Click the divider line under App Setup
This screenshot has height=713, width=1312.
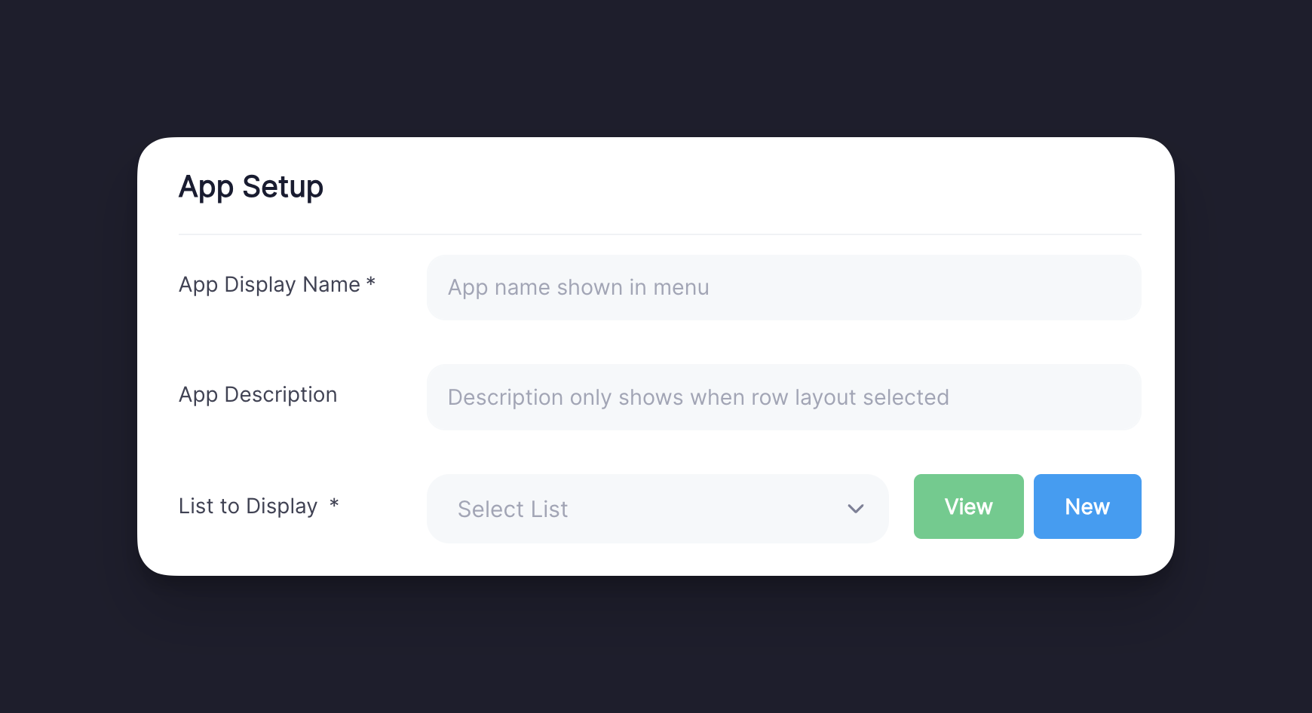661,234
